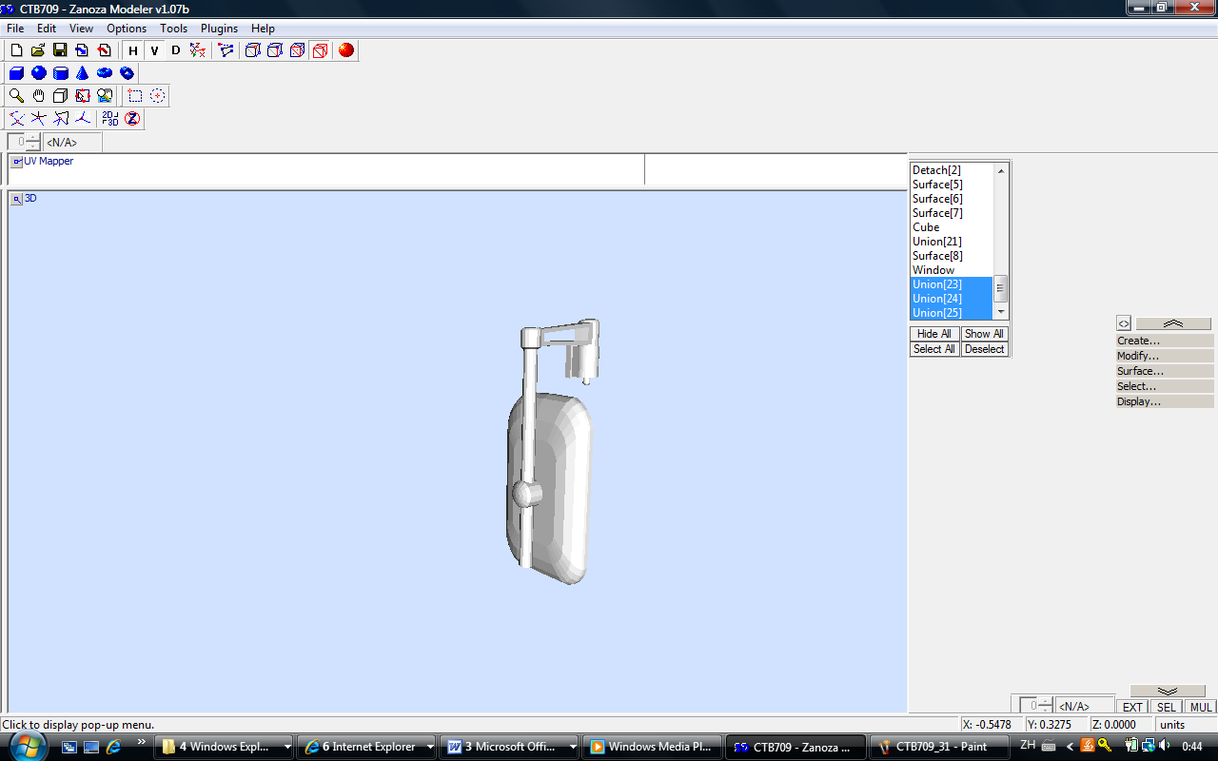Click the 2D/3D switch icon
Viewport: 1218px width, 761px height.
(109, 119)
